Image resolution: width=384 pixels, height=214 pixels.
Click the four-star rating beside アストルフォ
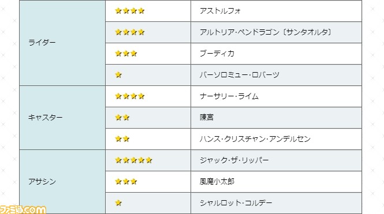coord(130,11)
